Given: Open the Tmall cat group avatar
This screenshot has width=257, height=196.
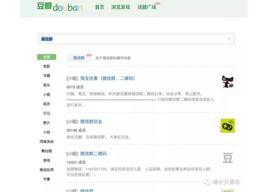Looking at the screenshot, I should 228,82.
